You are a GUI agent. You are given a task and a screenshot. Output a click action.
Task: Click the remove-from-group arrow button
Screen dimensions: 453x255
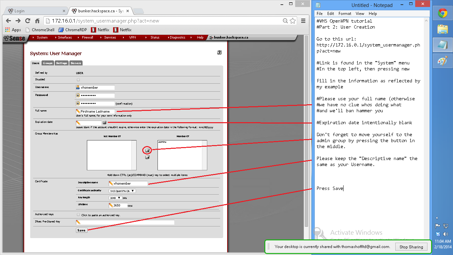pyautogui.click(x=147, y=157)
